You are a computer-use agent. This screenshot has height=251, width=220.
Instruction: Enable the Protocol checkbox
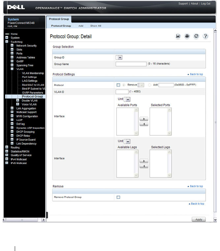click(118, 85)
